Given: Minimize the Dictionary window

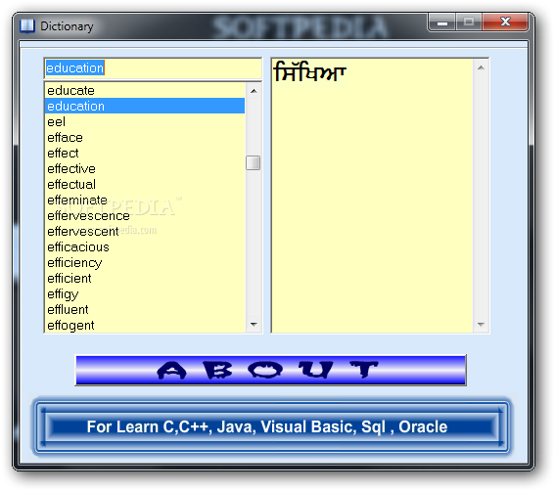Looking at the screenshot, I should coord(442,23).
